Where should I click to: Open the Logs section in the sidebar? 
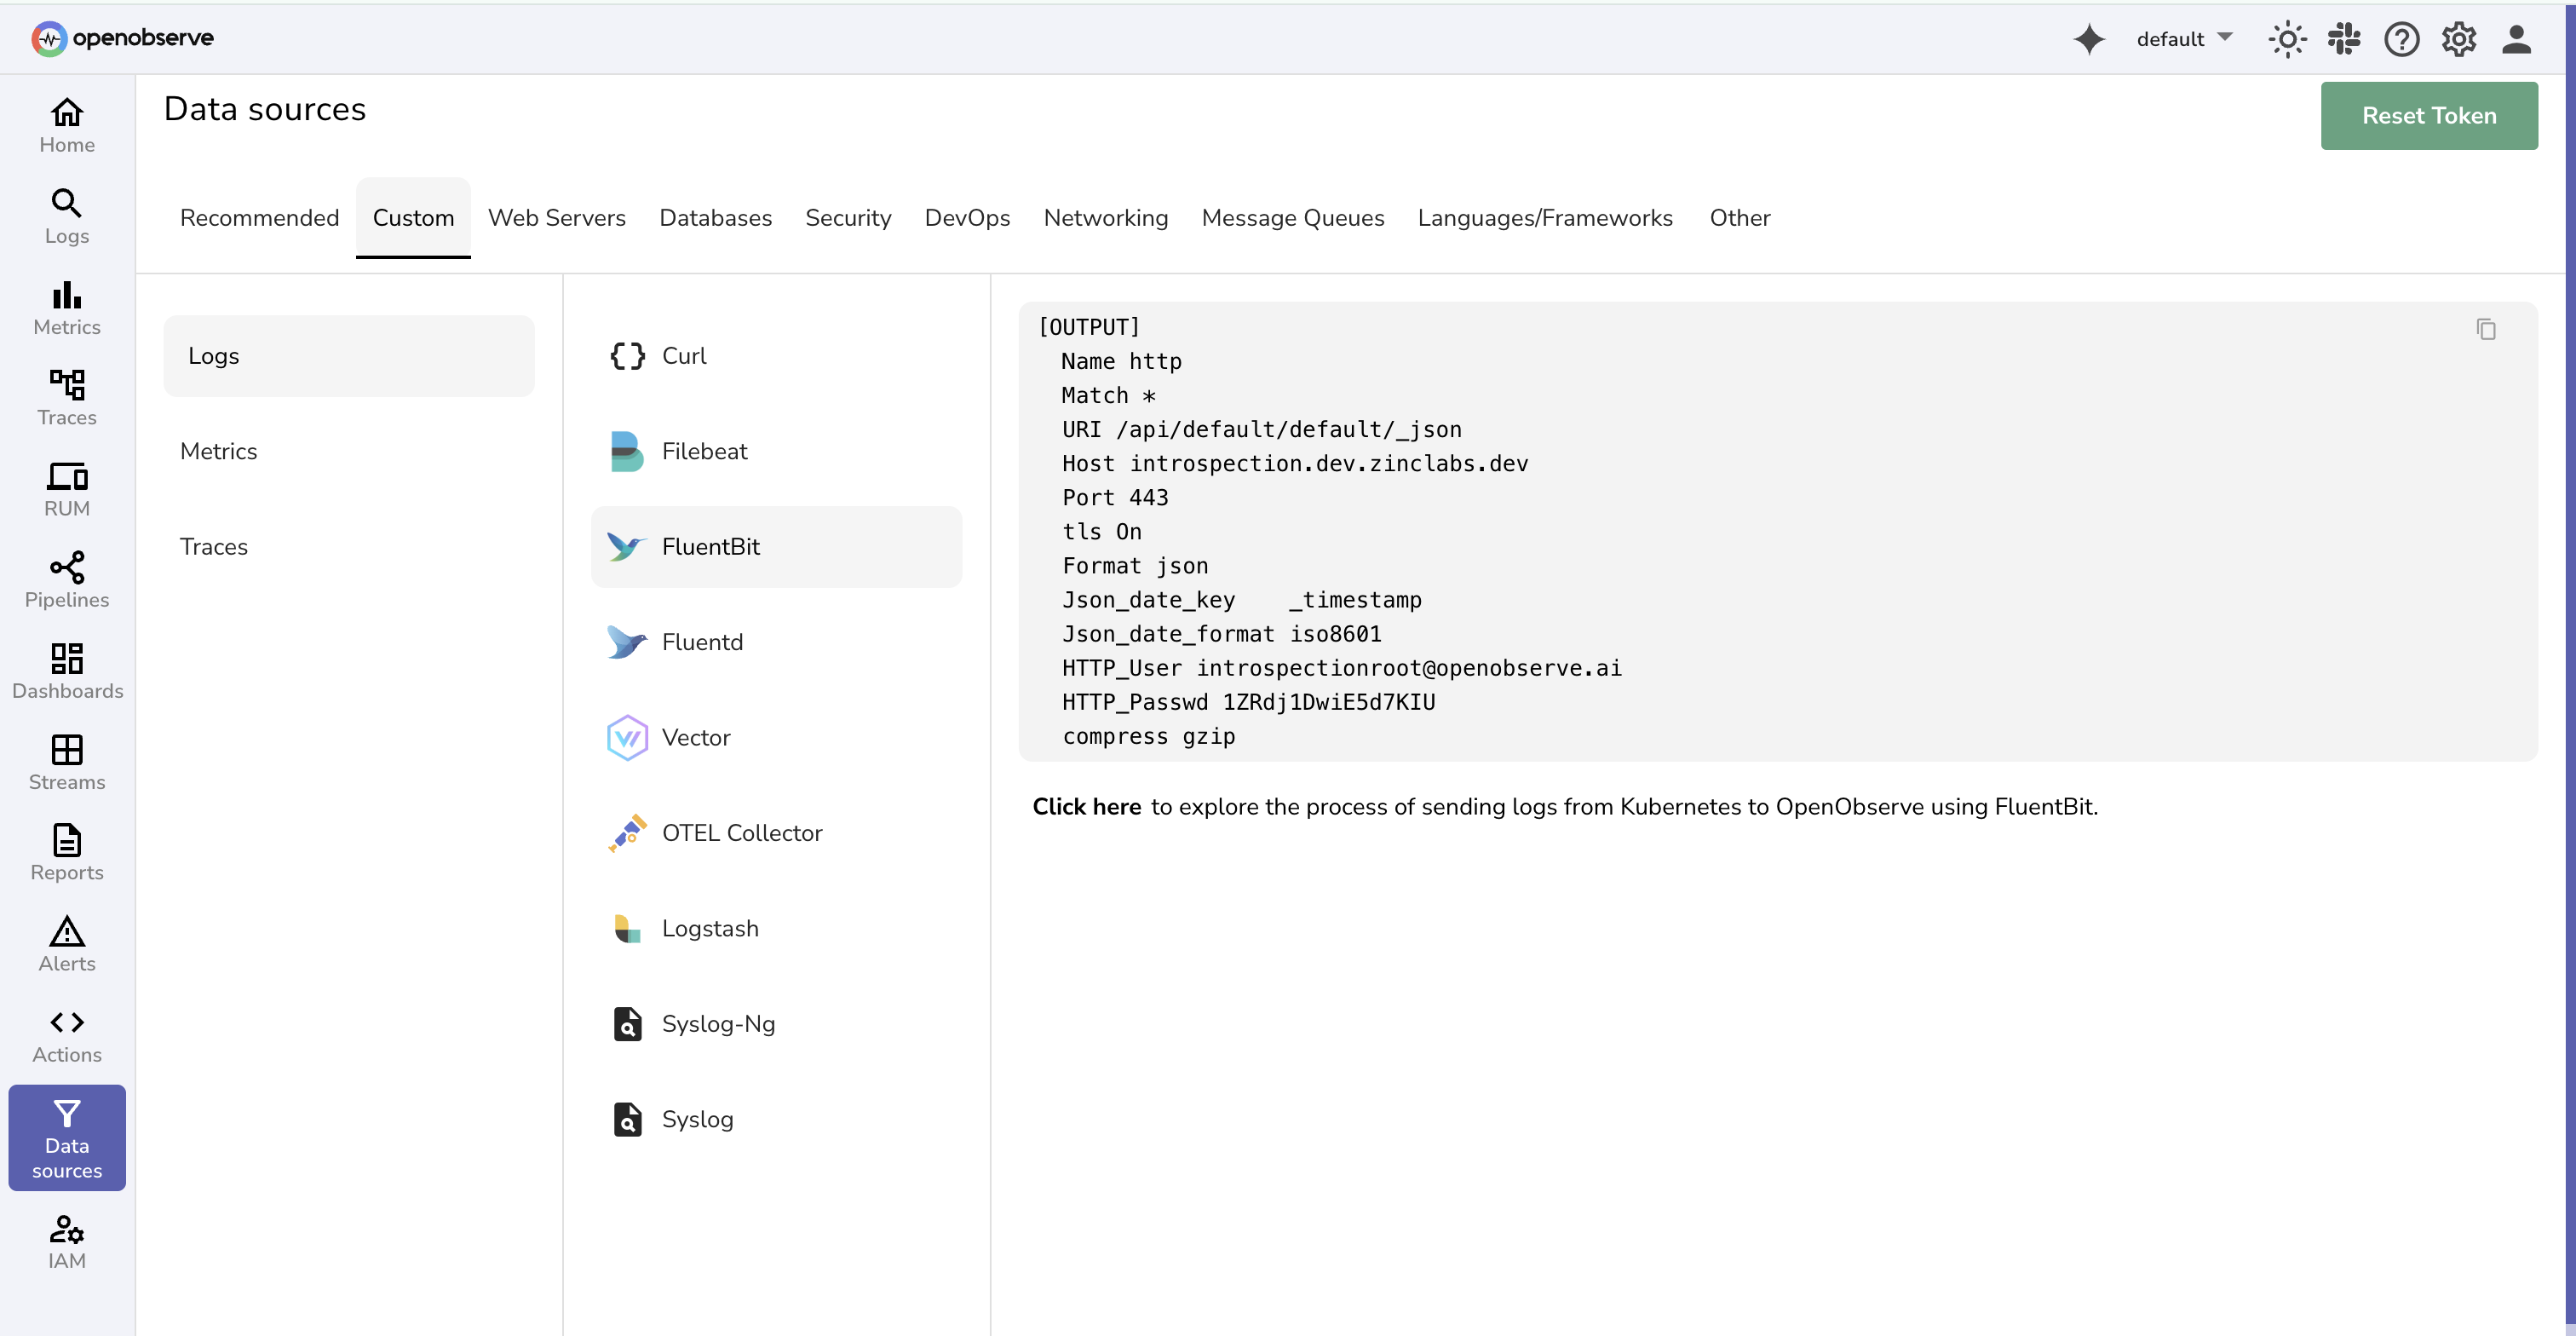coord(66,215)
